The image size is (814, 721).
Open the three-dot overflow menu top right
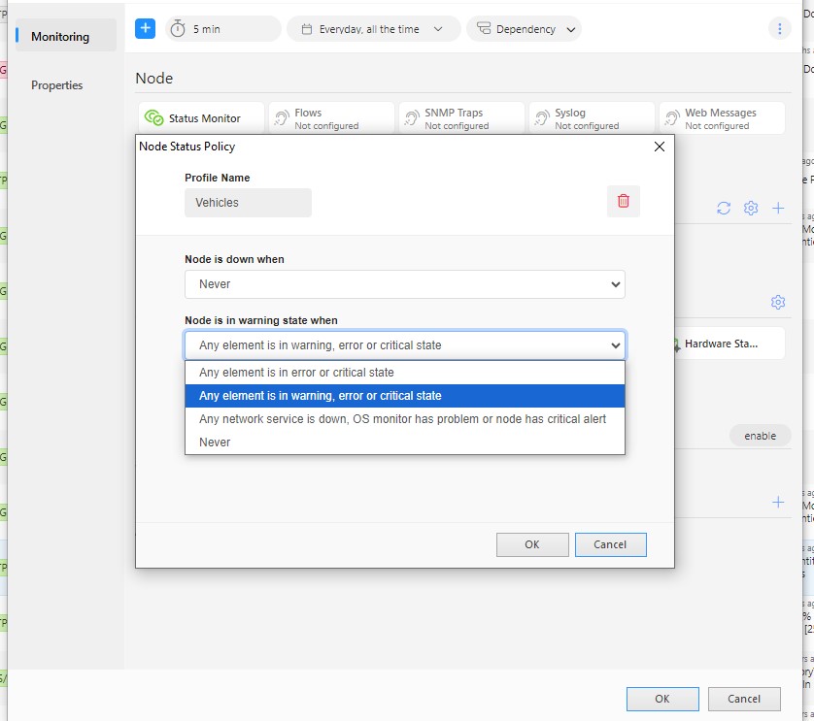[780, 28]
